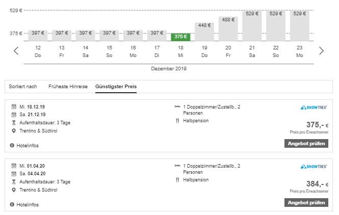
Task: Click the right arrow to show later dates
Action: point(321,50)
